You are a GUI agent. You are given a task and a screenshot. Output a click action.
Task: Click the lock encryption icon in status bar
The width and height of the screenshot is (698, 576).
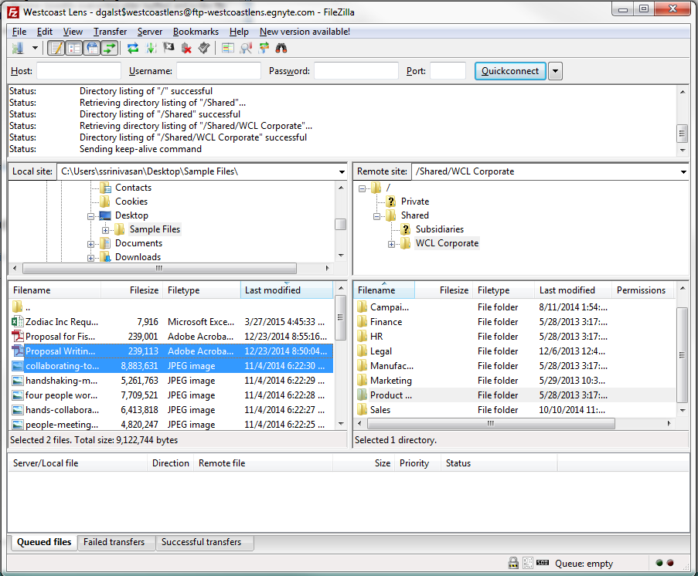pos(513,563)
